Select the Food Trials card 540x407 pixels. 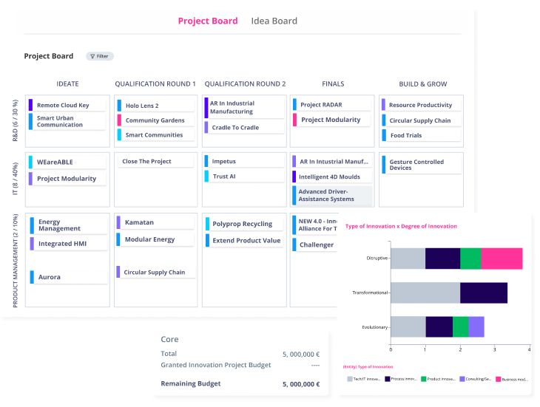406,135
